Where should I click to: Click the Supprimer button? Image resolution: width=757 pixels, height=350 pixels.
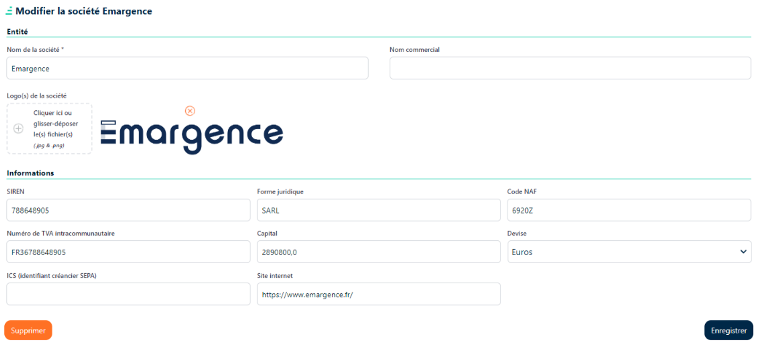pyautogui.click(x=28, y=330)
